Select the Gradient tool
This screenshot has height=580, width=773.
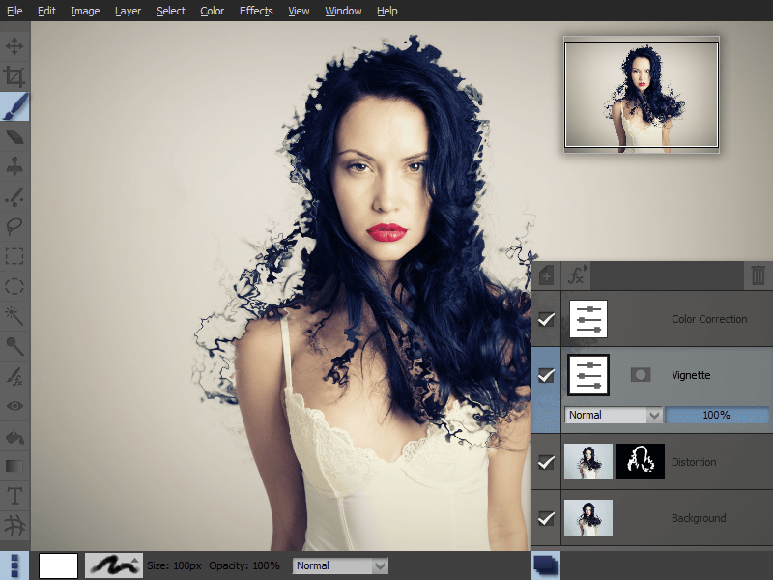(14, 466)
